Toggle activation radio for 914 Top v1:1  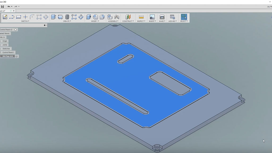[17, 56]
